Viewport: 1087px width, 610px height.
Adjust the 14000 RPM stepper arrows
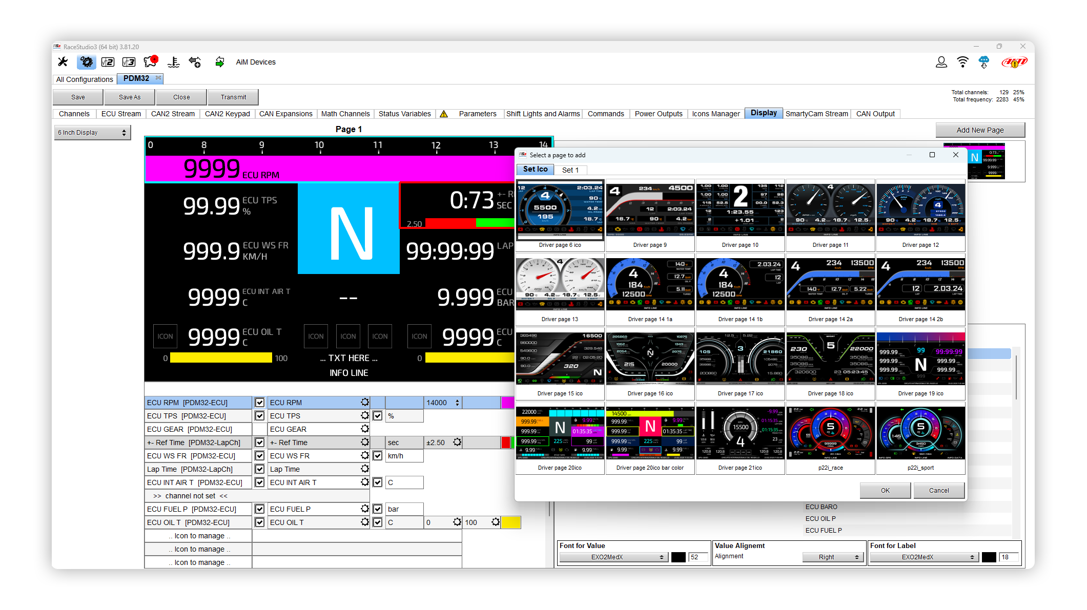point(457,403)
